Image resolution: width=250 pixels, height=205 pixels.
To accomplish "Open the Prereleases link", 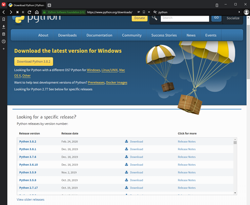I will point(96,82).
